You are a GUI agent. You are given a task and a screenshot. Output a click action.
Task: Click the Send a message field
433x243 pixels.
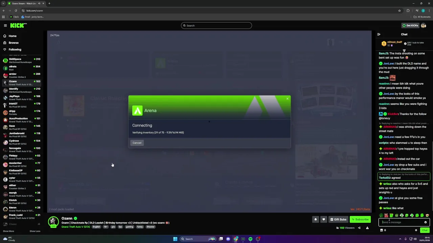coord(402,222)
